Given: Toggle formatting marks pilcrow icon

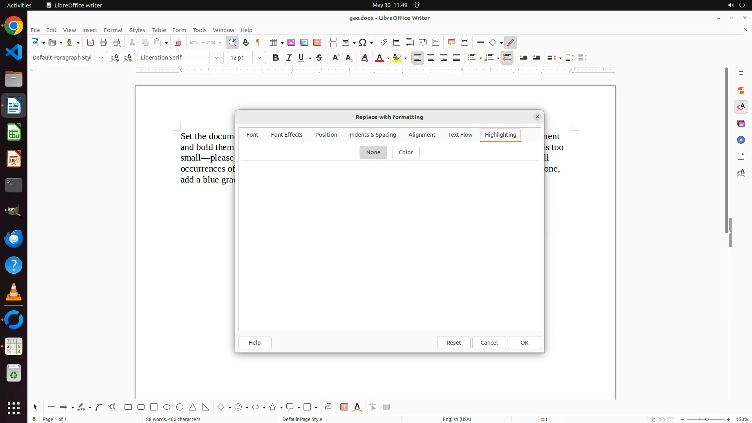Looking at the screenshot, I should point(258,42).
